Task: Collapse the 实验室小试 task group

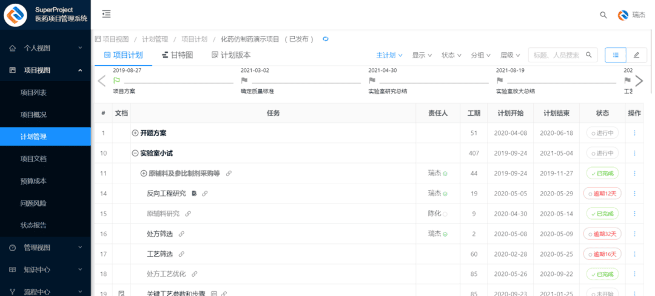Action: (135, 153)
